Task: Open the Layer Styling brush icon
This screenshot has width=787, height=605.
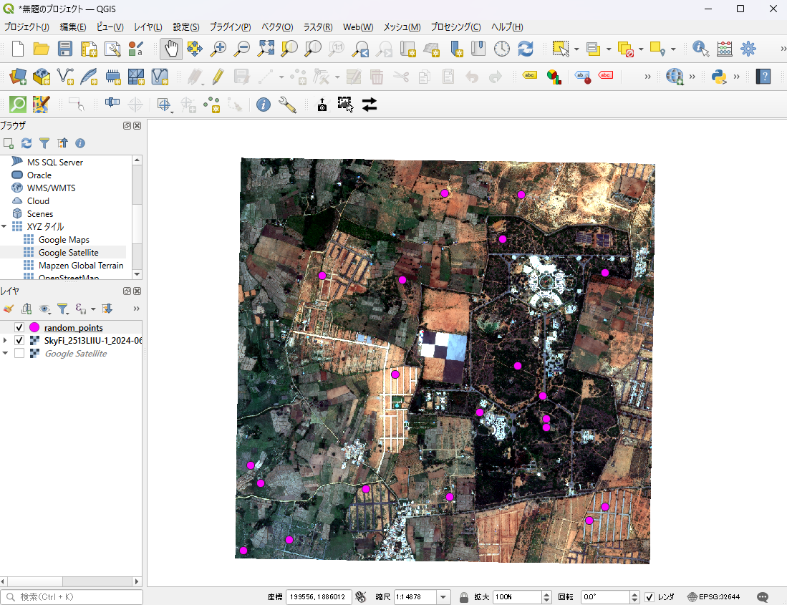Action: pos(9,309)
